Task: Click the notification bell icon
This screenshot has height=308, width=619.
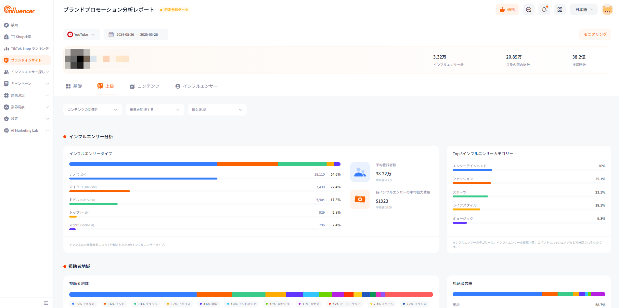Action: [544, 10]
